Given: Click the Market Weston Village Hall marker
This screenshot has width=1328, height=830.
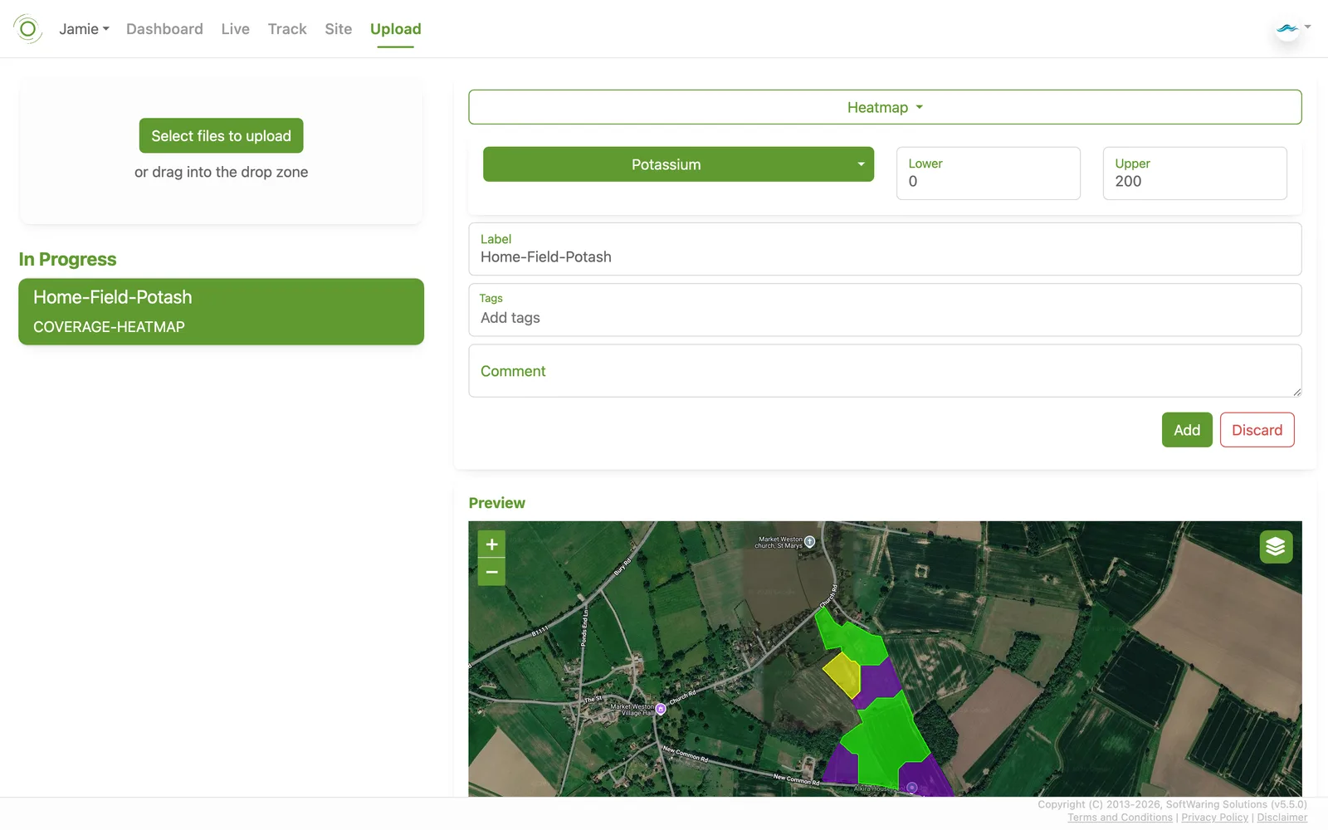Looking at the screenshot, I should coord(661,709).
